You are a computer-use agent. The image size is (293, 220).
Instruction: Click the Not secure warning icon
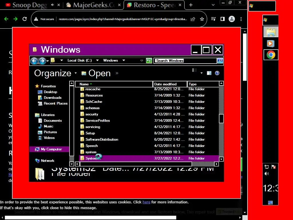click(36, 19)
